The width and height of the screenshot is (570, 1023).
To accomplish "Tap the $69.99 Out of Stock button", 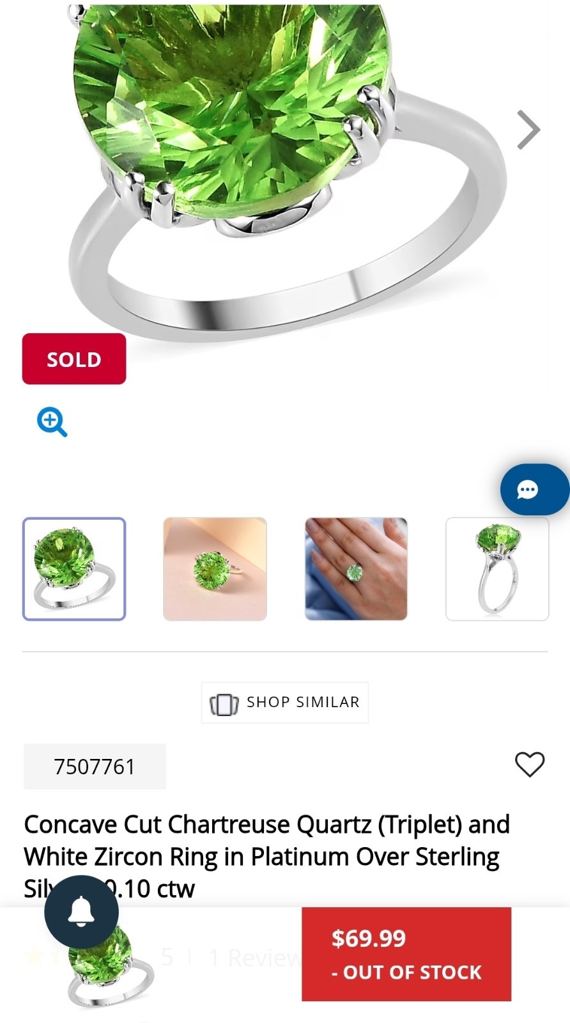I will pyautogui.click(x=406, y=954).
